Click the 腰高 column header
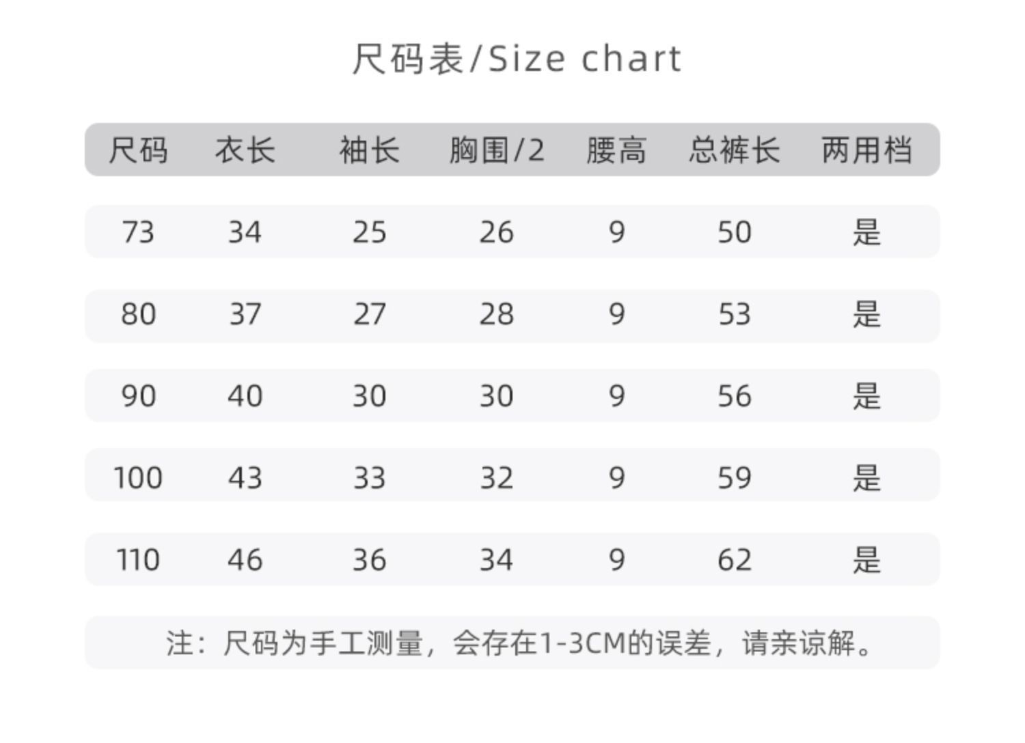This screenshot has height=743, width=1025. [x=616, y=150]
